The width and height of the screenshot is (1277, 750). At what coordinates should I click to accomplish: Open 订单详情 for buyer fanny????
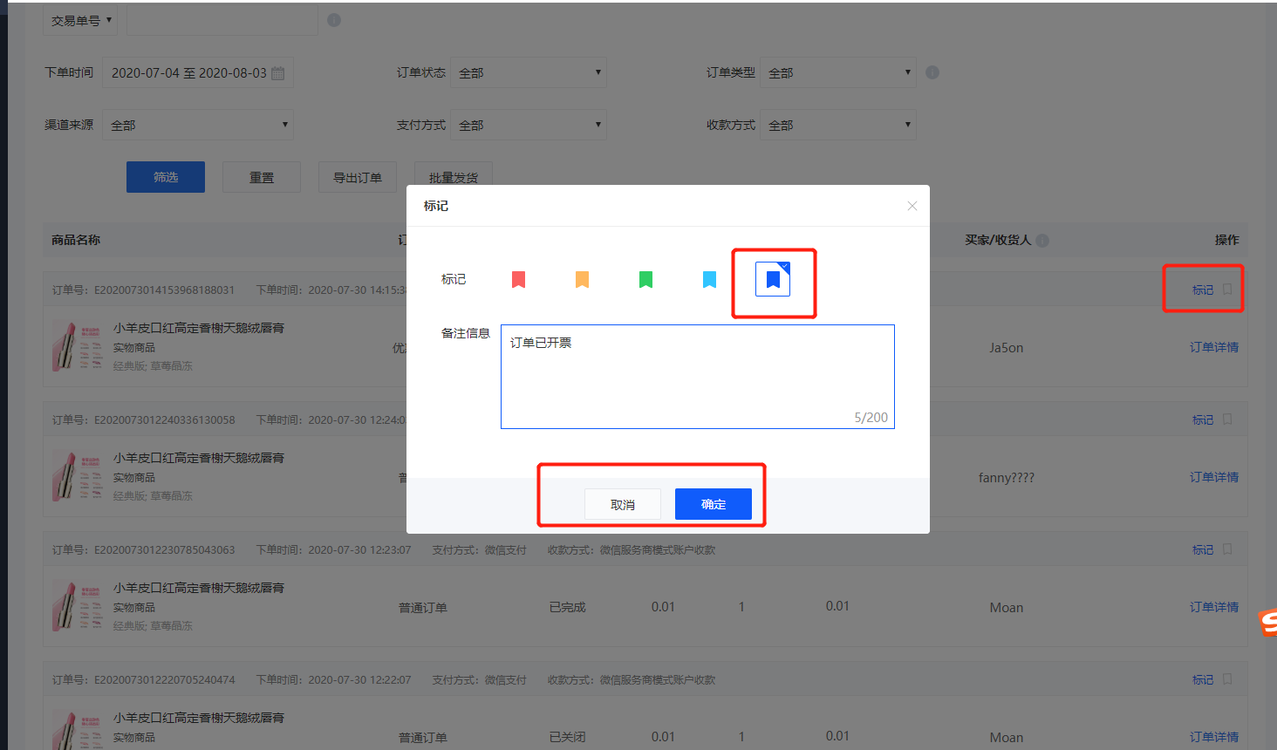coord(1214,477)
